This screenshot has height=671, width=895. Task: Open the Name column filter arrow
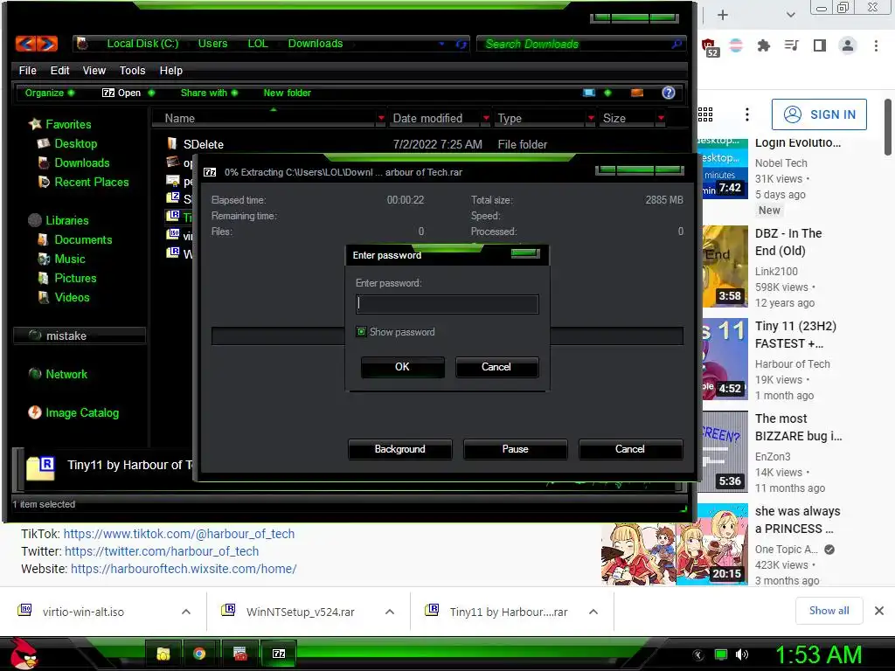click(x=381, y=118)
